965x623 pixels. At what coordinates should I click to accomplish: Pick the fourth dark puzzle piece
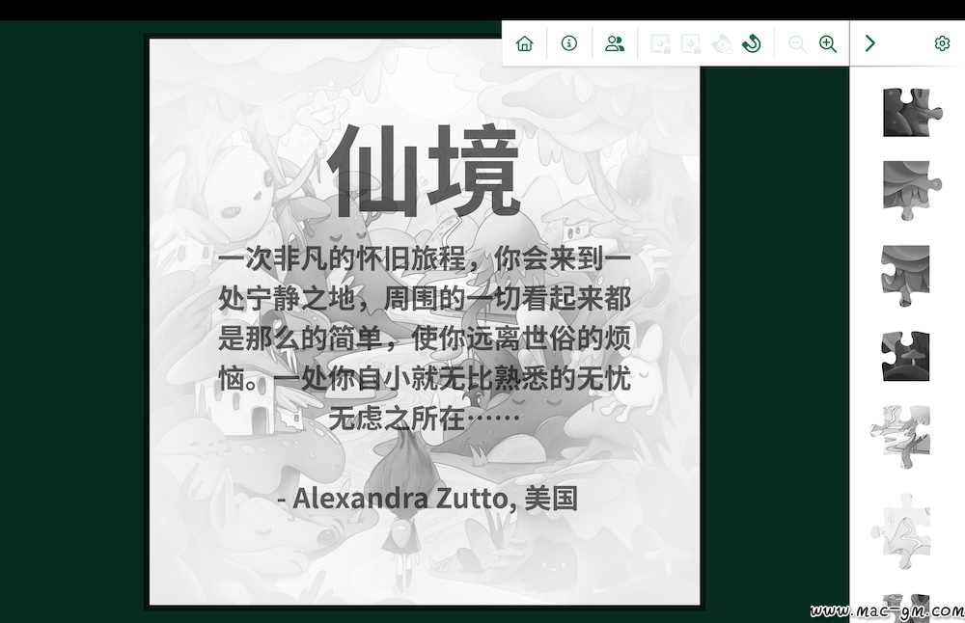[x=905, y=357]
